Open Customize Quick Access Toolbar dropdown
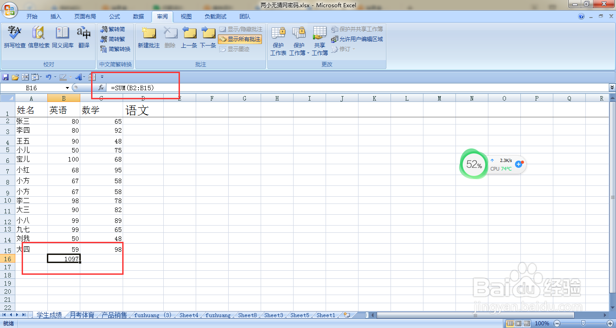Screen dimensions: 616x328 click(102, 77)
